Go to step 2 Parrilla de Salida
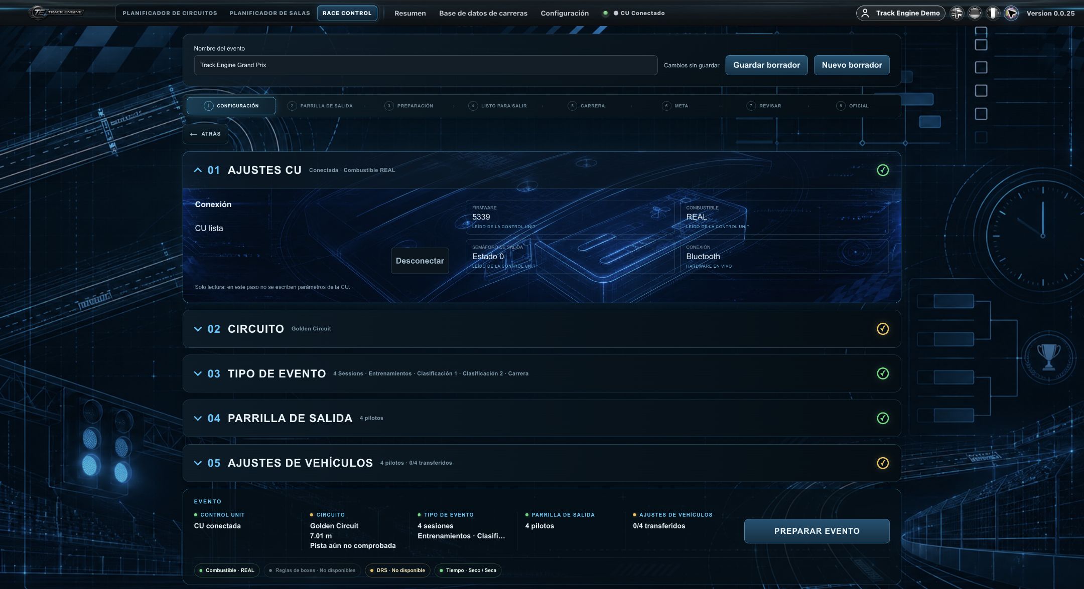1084x589 pixels. point(320,106)
